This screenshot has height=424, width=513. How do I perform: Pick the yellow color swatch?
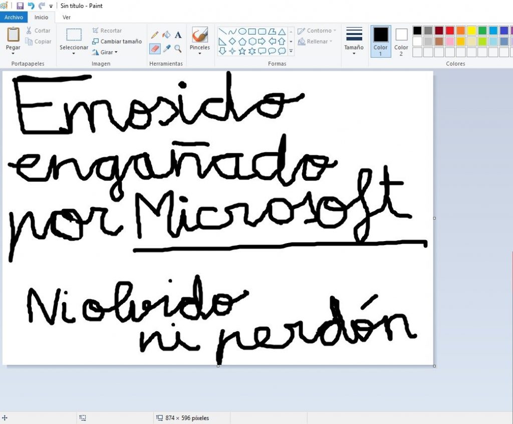pos(471,31)
